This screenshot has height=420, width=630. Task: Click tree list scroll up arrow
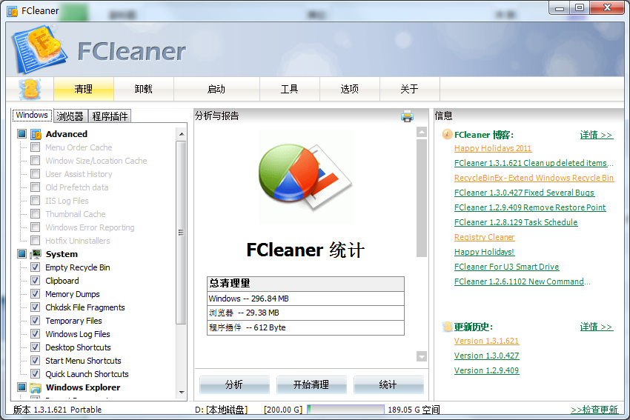click(181, 134)
